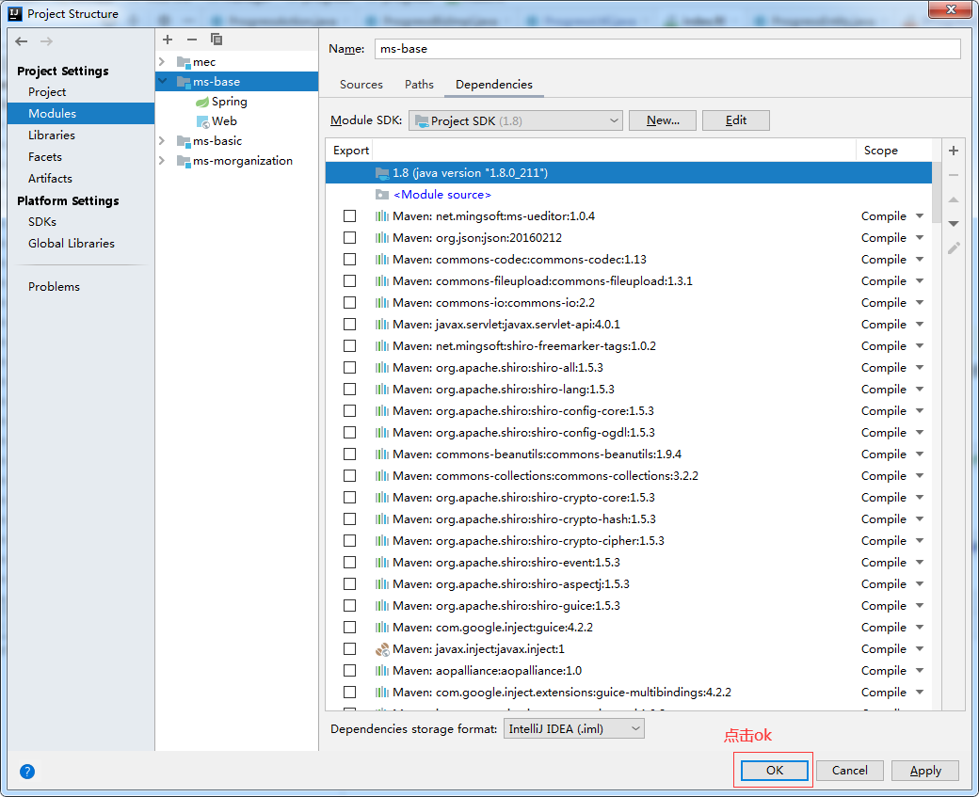Screen dimensions: 979x797
Task: Check export for commons-codec:1.13
Action: point(349,259)
